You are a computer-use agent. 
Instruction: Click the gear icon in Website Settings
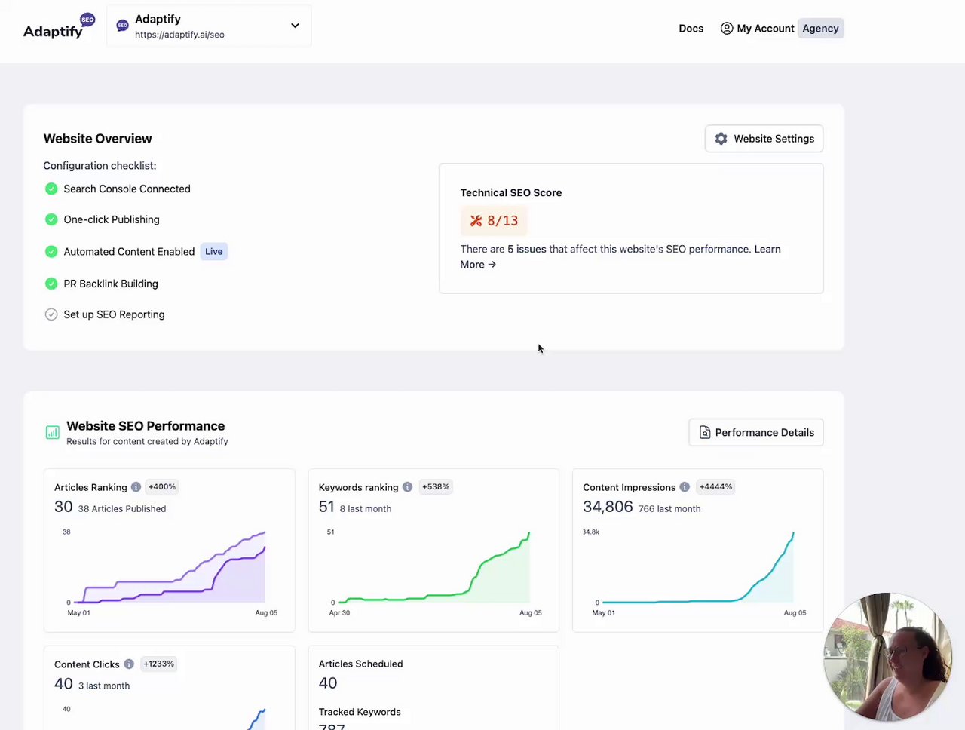(721, 139)
